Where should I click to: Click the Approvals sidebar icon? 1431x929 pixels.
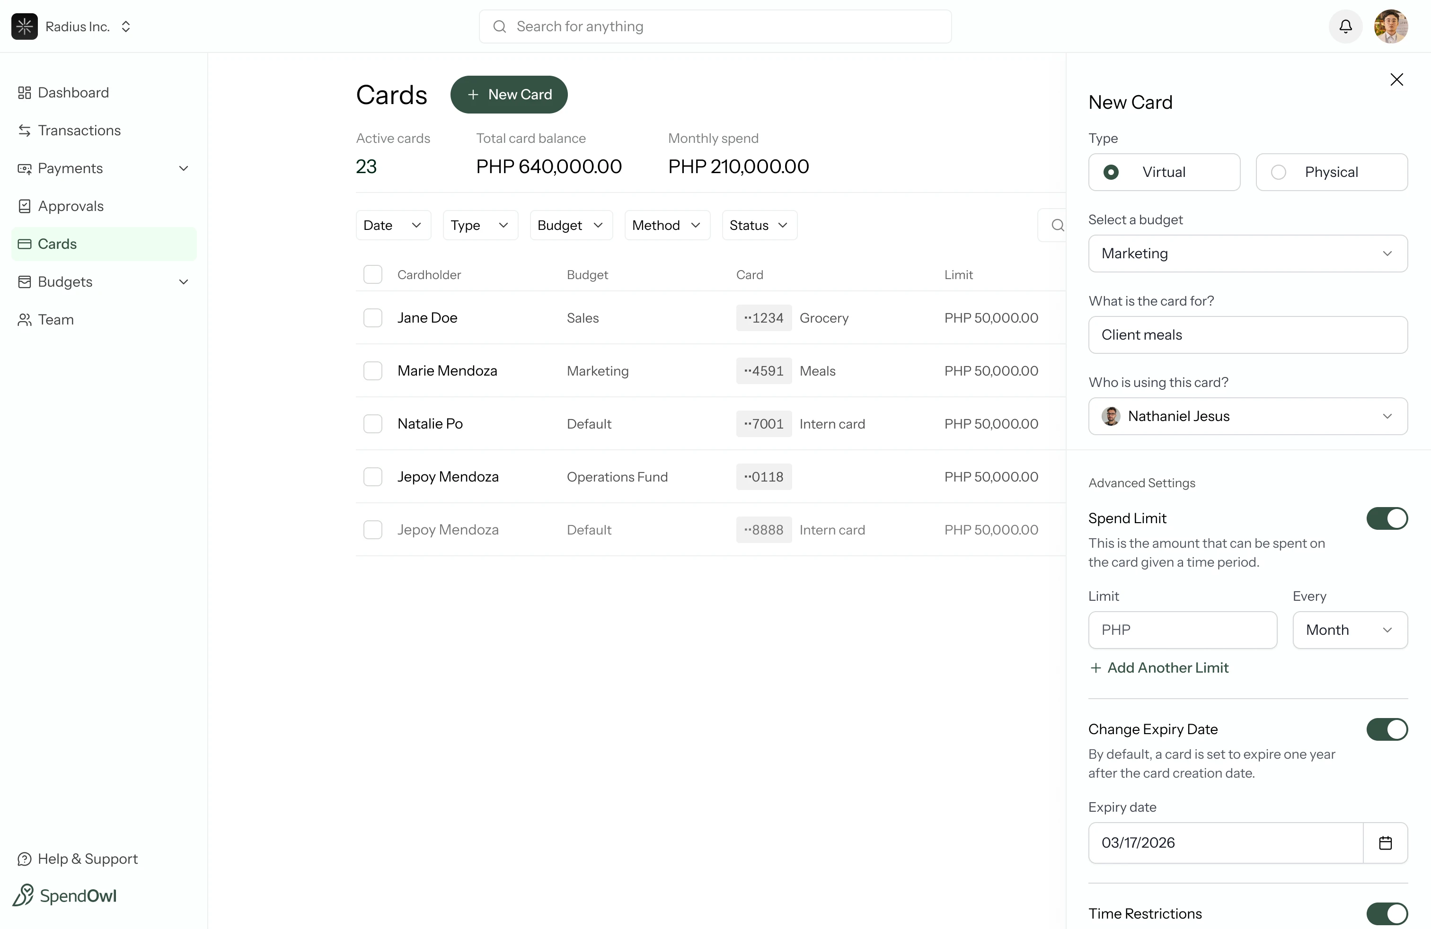point(25,205)
